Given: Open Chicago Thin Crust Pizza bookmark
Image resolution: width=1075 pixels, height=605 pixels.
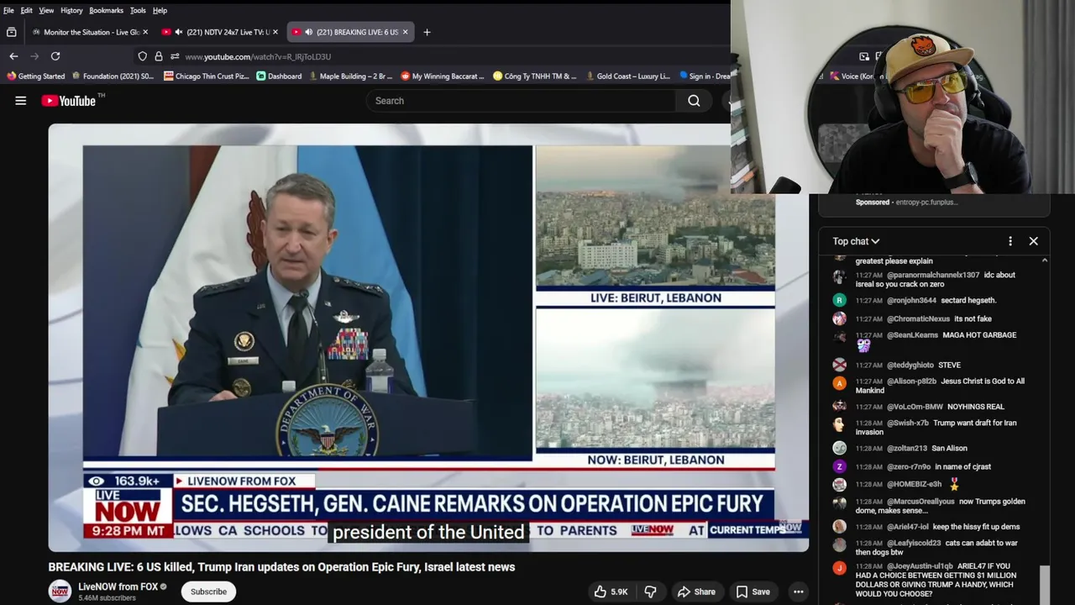Looking at the screenshot, I should (x=206, y=76).
